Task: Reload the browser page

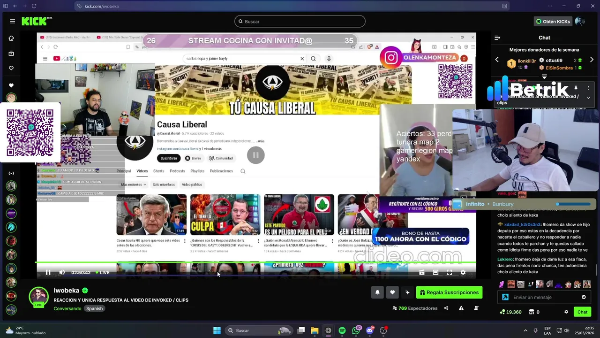Action: coord(34,6)
